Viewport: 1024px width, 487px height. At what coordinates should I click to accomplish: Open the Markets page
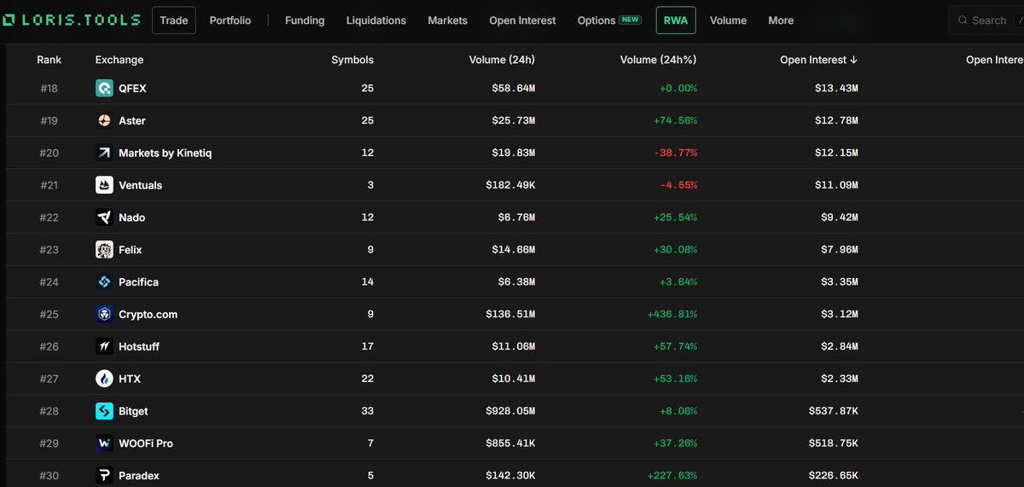click(448, 20)
